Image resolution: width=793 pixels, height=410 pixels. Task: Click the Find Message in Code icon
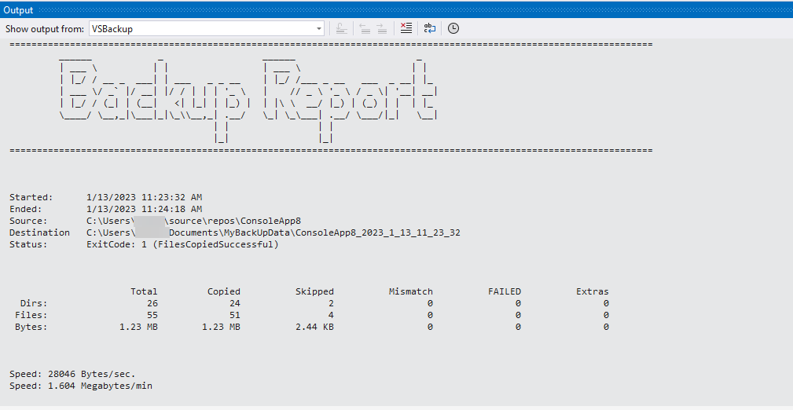pos(341,28)
